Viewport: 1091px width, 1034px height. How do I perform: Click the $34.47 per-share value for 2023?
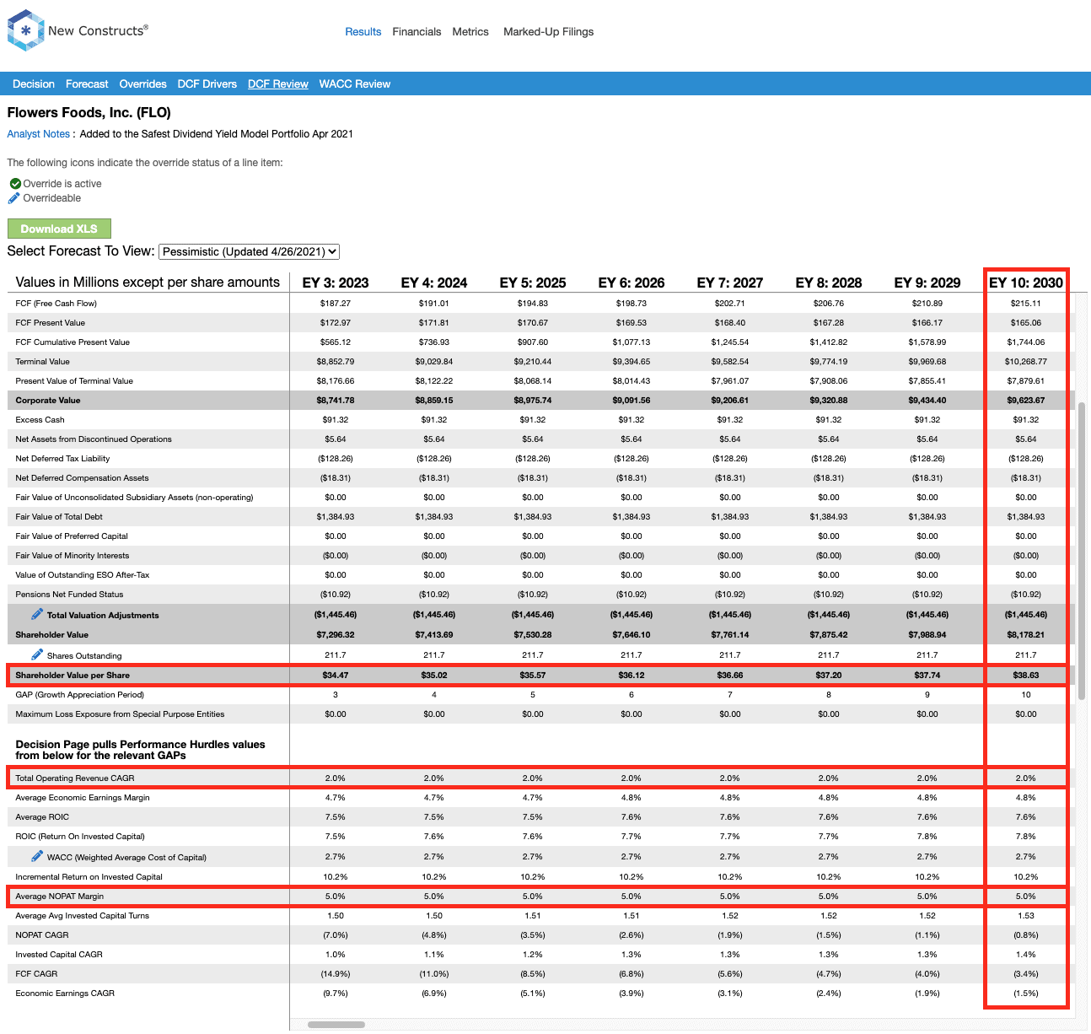pos(336,676)
